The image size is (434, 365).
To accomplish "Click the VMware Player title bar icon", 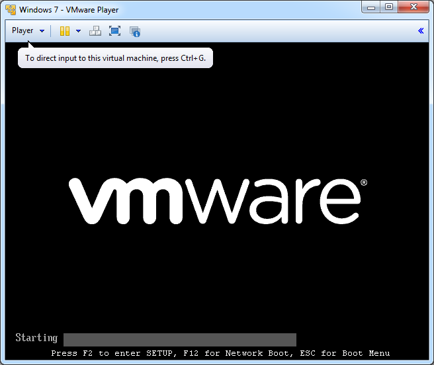I will [x=11, y=10].
